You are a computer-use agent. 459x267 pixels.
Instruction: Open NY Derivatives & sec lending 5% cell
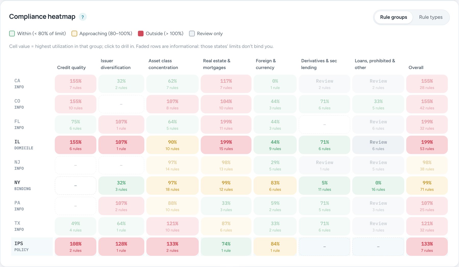(x=324, y=185)
